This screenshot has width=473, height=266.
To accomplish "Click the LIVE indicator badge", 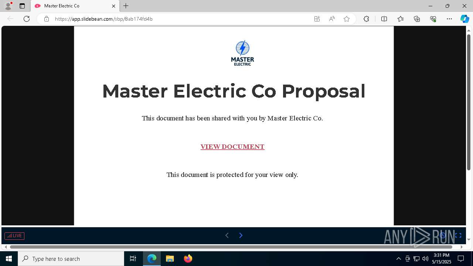I will click(14, 236).
